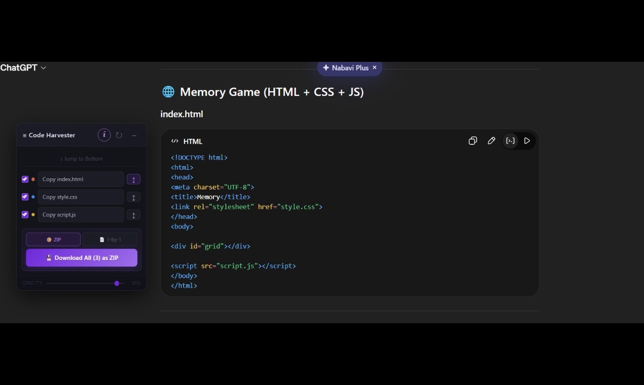This screenshot has height=385, width=644.
Task: Click the reorder arrows next to Copy index.html
Action: pos(133,179)
